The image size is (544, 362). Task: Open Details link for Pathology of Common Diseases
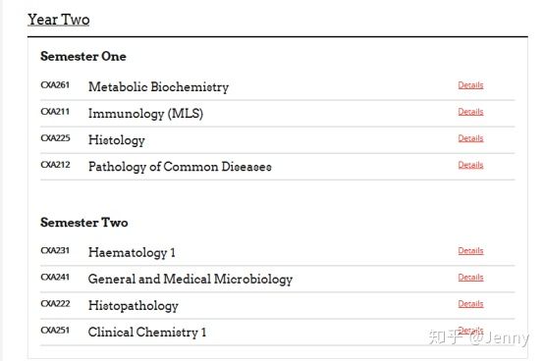470,165
